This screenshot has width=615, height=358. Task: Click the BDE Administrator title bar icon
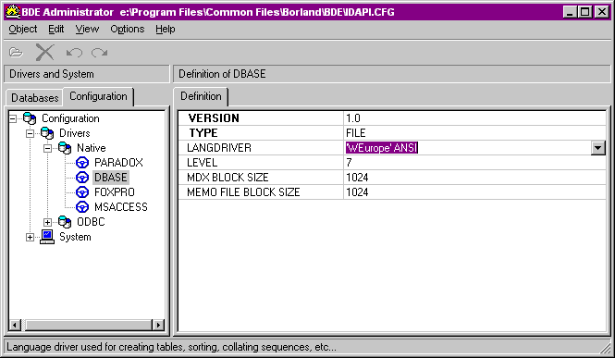coord(13,12)
